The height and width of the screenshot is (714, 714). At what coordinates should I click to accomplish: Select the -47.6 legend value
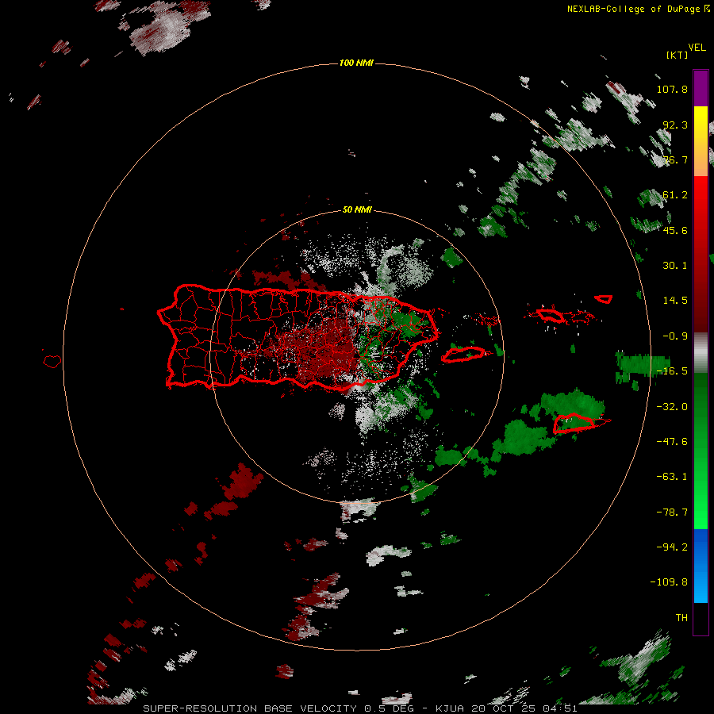click(x=672, y=442)
